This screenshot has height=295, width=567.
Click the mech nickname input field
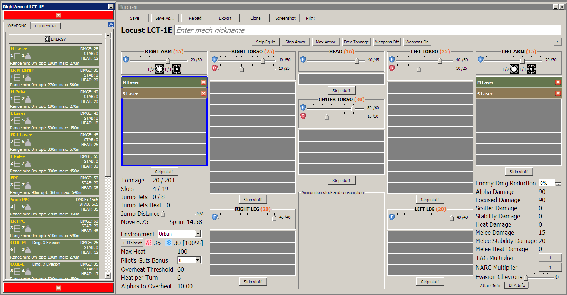368,30
